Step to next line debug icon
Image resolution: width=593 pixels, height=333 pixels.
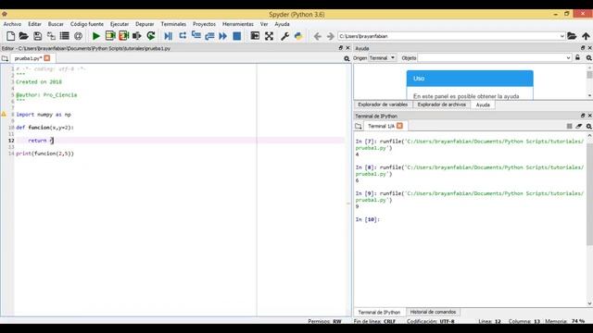pos(183,36)
